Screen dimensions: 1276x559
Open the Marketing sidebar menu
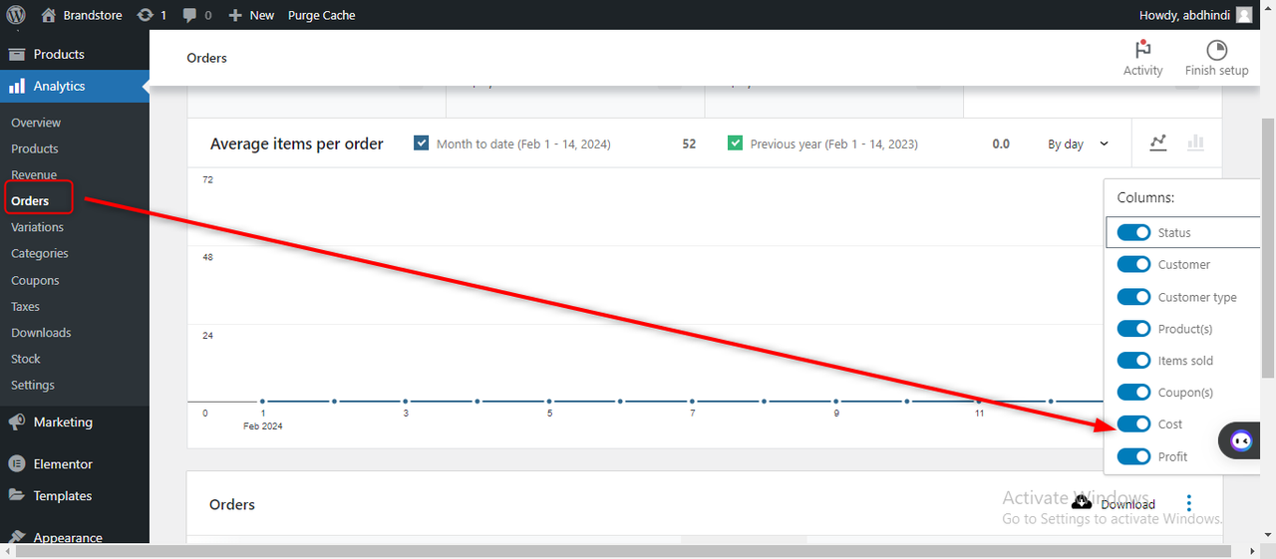click(x=75, y=422)
